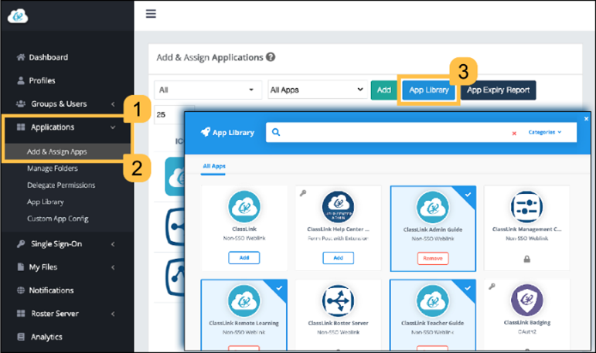Add the ClassLink Help Center app
The height and width of the screenshot is (353, 596).
pyautogui.click(x=339, y=258)
